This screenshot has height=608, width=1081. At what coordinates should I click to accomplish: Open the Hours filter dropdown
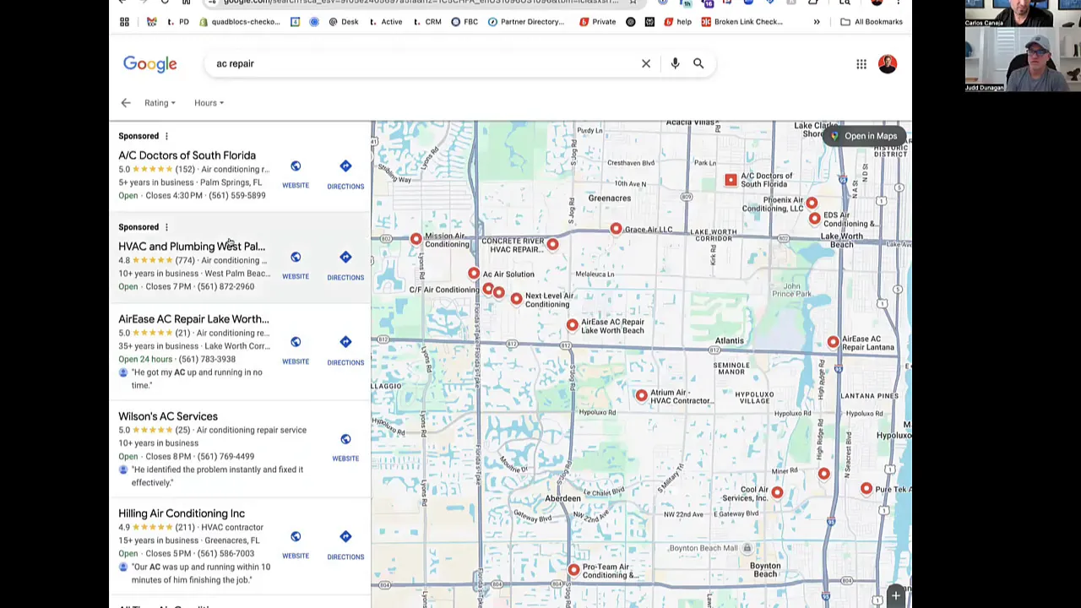(209, 103)
